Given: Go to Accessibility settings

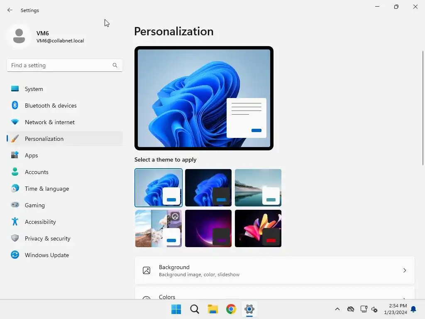Looking at the screenshot, I should click(64, 222).
